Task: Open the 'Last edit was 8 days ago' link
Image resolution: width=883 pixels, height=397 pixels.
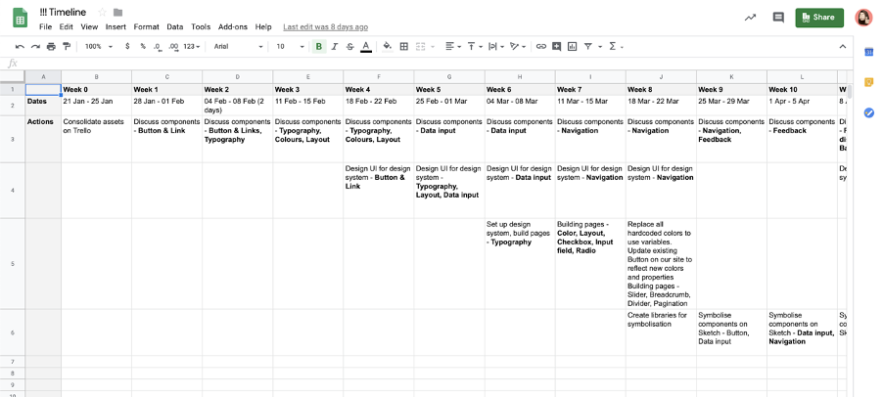Action: click(325, 26)
